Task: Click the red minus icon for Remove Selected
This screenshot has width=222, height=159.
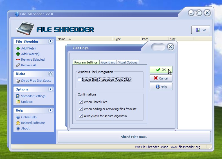Action: [x=18, y=60]
